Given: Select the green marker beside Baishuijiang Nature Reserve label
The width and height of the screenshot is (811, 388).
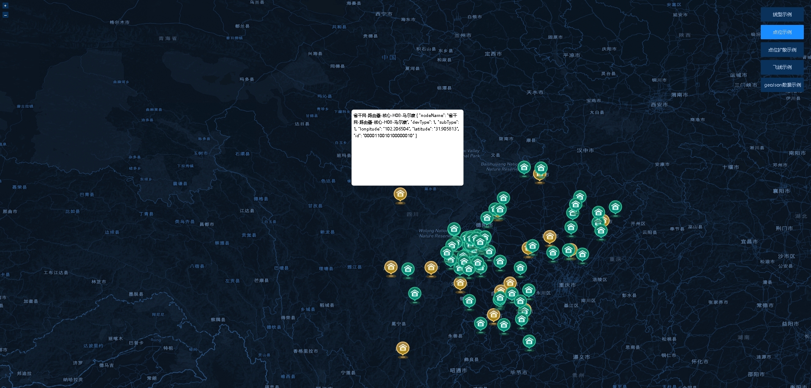Looking at the screenshot, I should pyautogui.click(x=524, y=168).
